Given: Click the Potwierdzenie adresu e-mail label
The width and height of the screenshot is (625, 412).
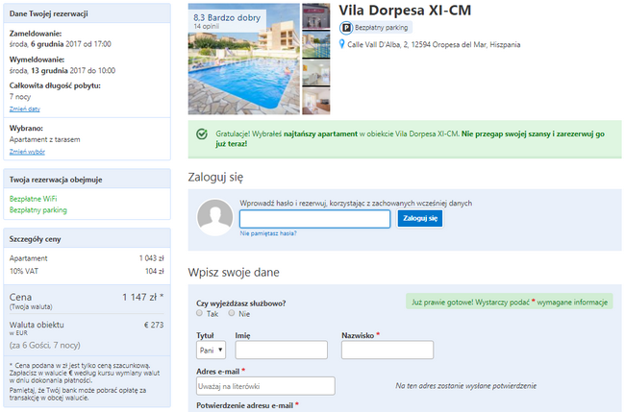Looking at the screenshot, I should click(245, 405).
